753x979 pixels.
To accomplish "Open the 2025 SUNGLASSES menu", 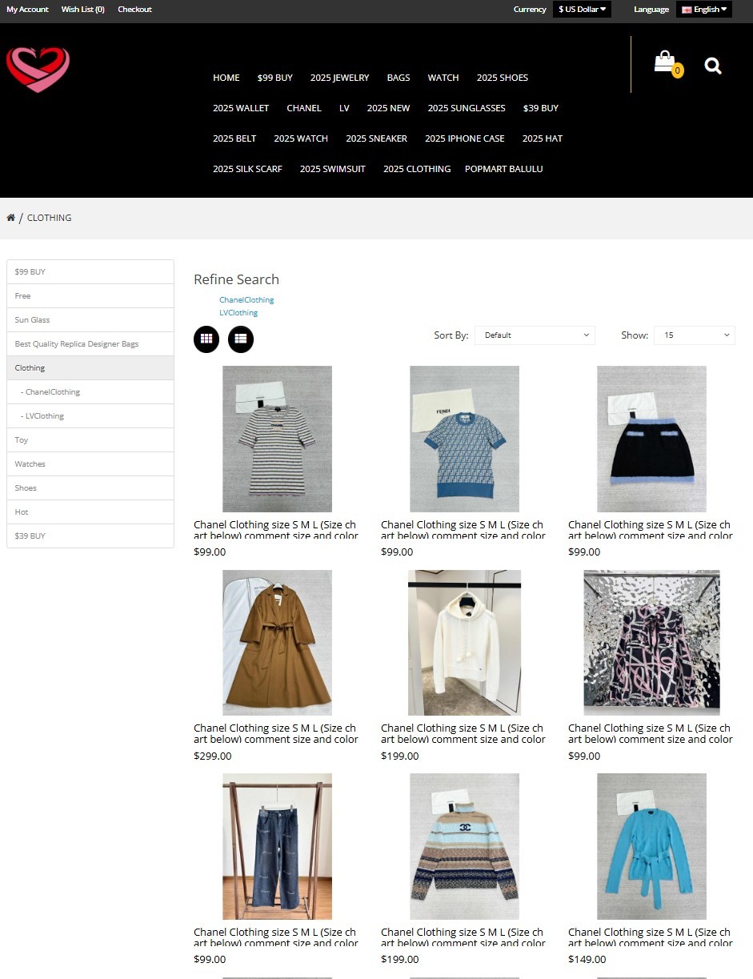I will 467,108.
